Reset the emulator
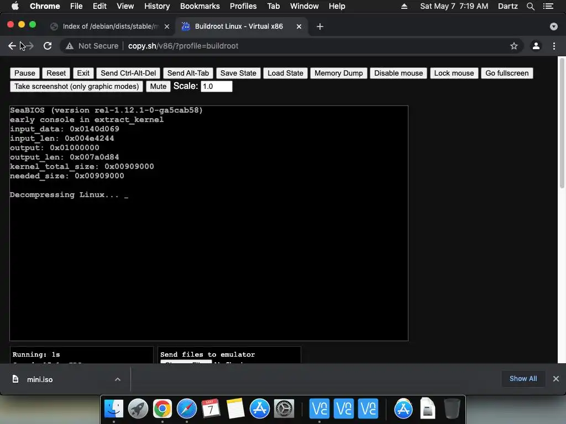The height and width of the screenshot is (424, 566). point(56,73)
